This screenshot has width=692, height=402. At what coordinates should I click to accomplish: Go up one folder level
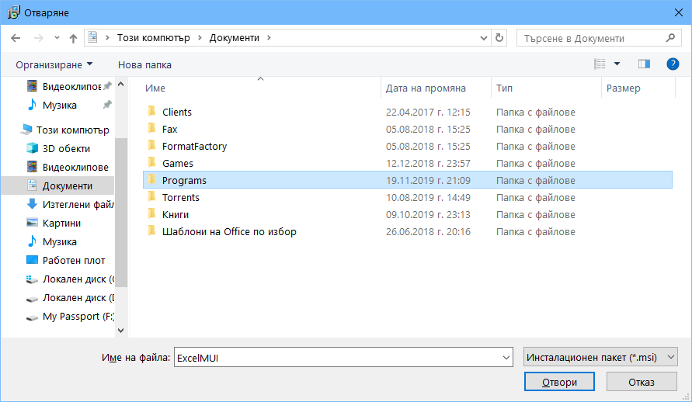[73, 38]
